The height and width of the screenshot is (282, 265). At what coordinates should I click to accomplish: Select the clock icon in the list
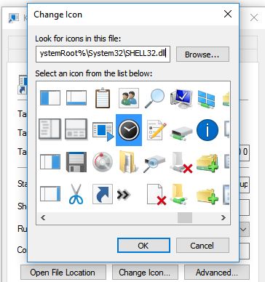coord(129,130)
